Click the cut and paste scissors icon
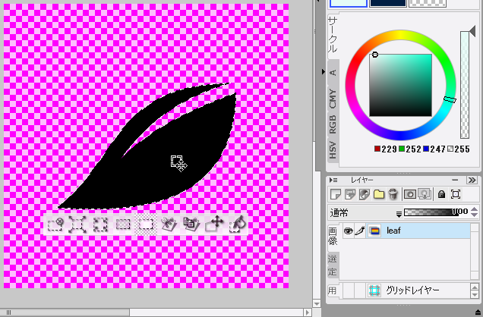The width and height of the screenshot is (483, 317). 169,224
